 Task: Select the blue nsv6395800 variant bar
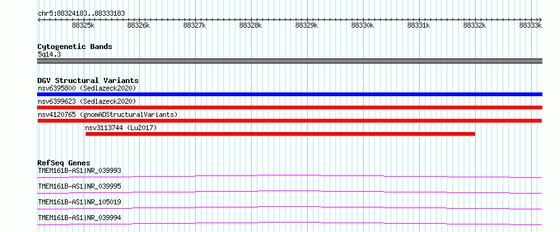[x=289, y=94]
